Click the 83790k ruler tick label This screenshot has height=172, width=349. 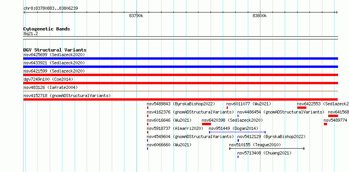(136, 16)
